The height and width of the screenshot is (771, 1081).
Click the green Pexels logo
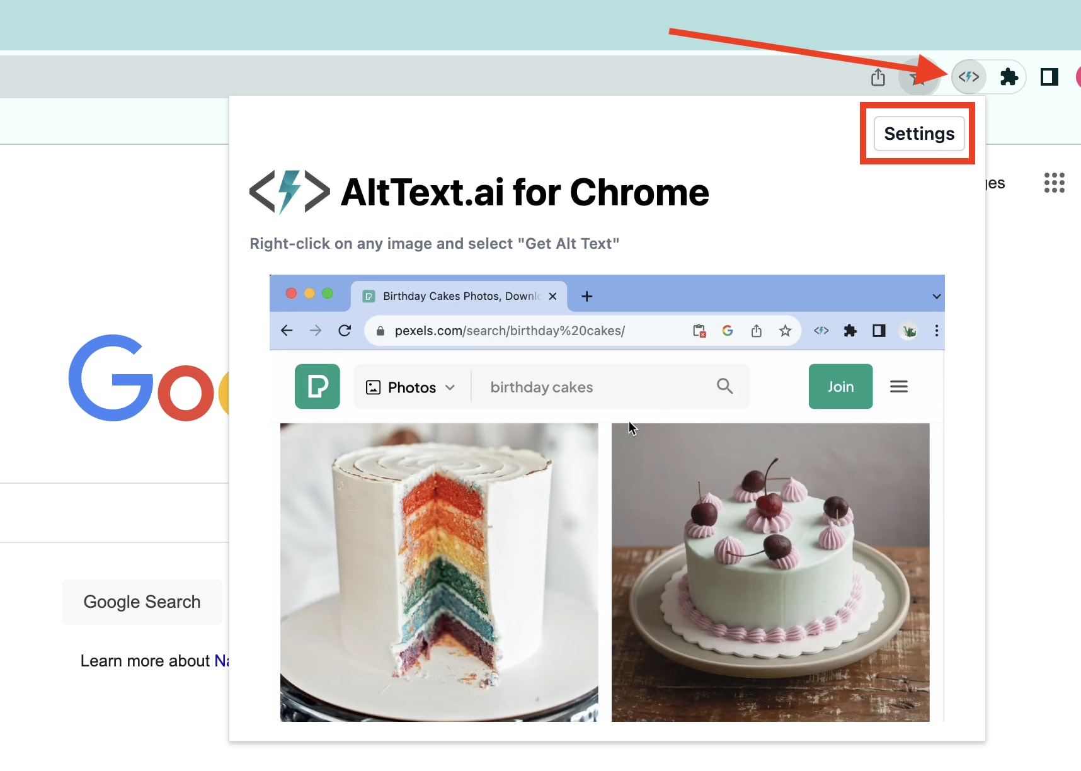click(x=317, y=386)
